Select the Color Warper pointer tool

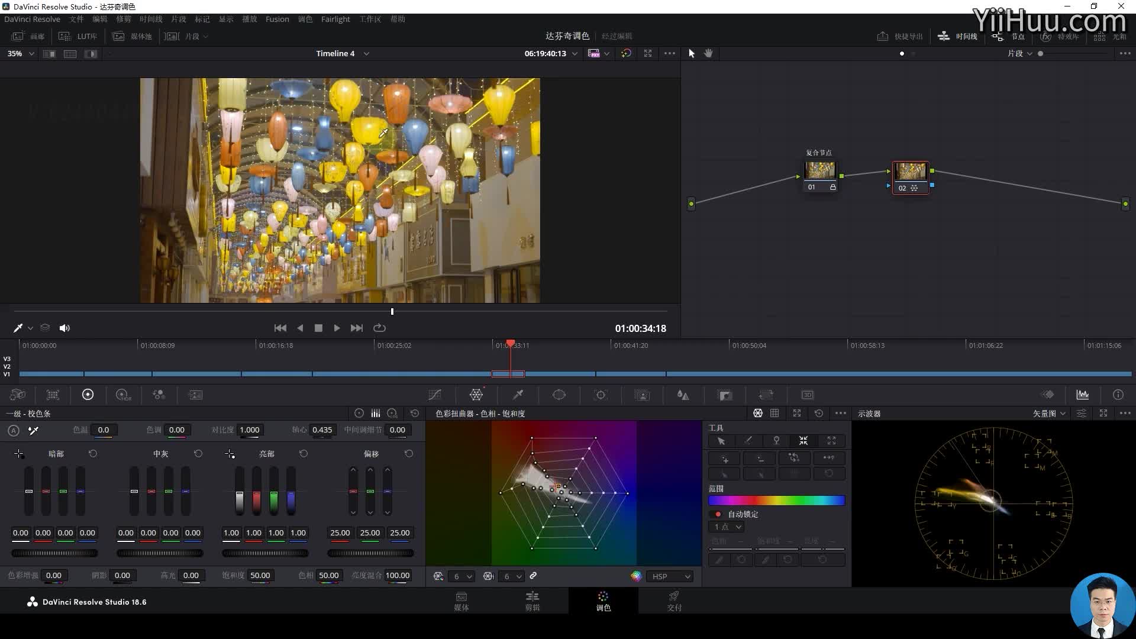coord(721,441)
